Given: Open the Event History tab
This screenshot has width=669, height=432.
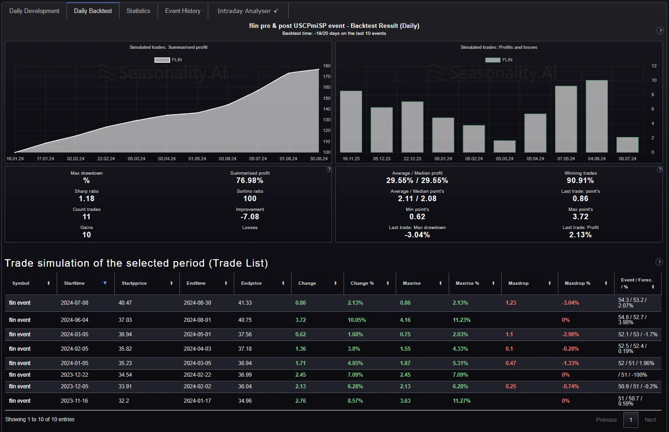Looking at the screenshot, I should click(x=182, y=11).
